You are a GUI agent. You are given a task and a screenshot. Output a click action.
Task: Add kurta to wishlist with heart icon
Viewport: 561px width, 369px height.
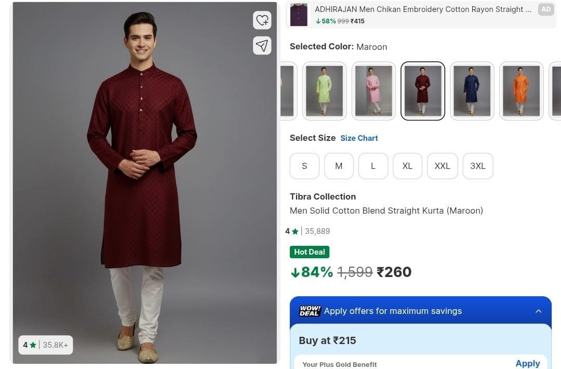(x=262, y=20)
